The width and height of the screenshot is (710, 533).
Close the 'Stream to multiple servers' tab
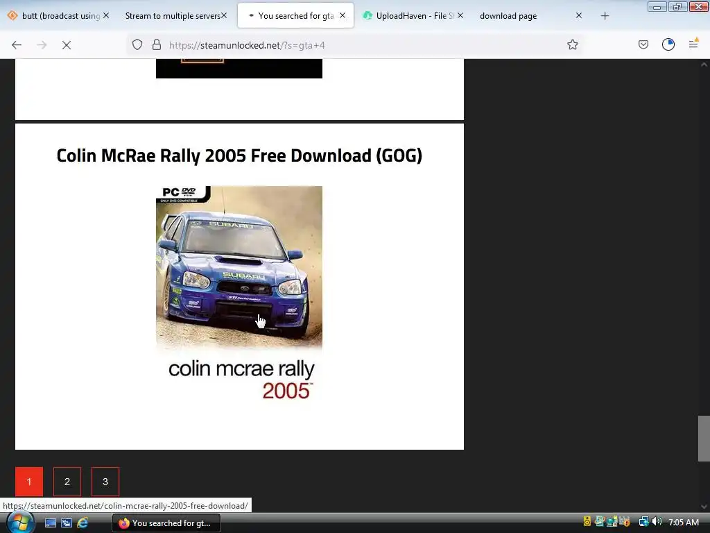click(224, 15)
